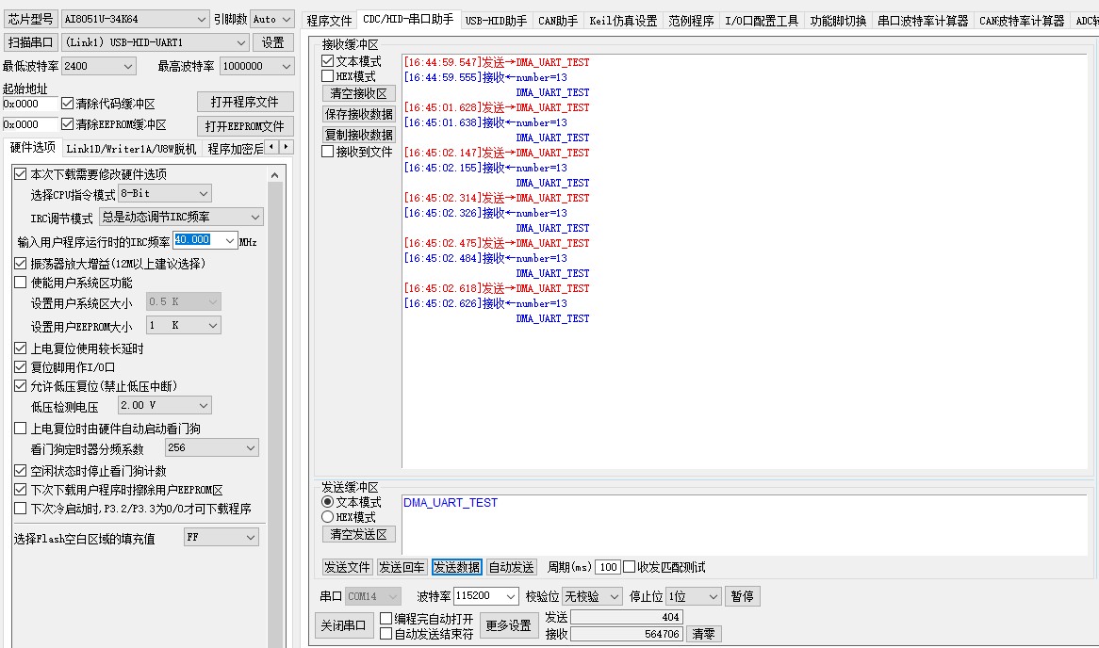The image size is (1099, 648).
Task: Toggle 清除EEPROM缓冲区 checkbox
Action: click(x=67, y=124)
